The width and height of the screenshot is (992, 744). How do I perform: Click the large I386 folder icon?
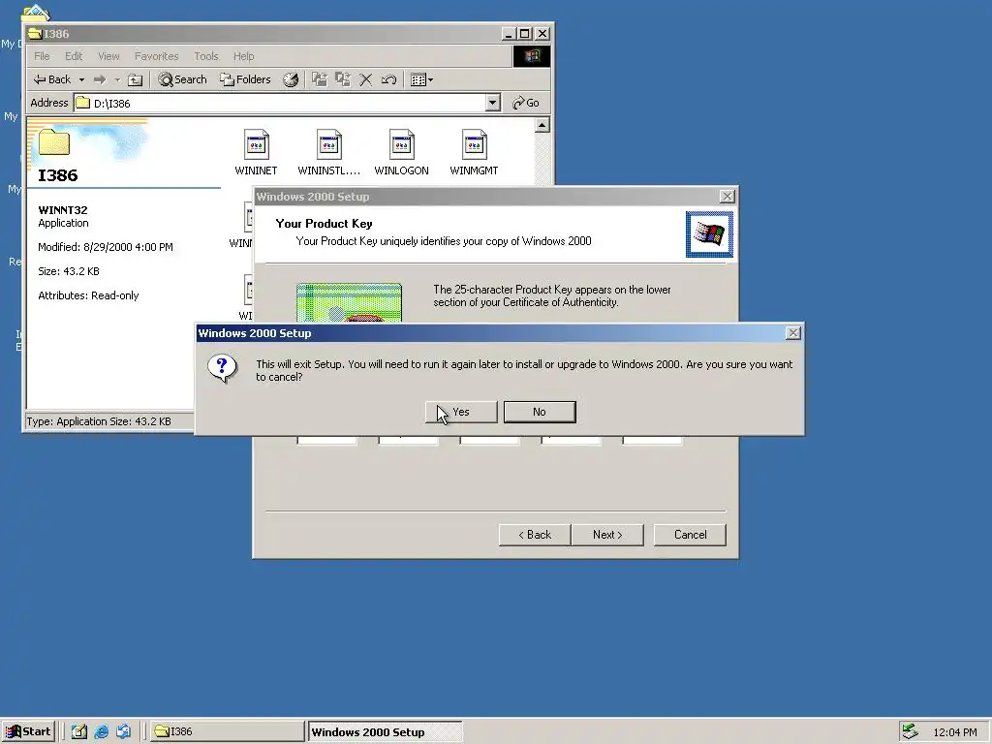pos(54,142)
